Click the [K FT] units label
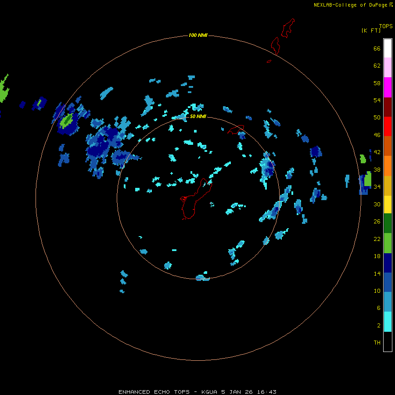Screen dimensions: 395x395 tap(371, 30)
